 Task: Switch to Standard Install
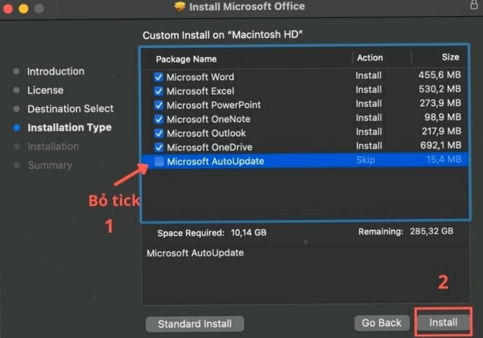click(x=195, y=324)
